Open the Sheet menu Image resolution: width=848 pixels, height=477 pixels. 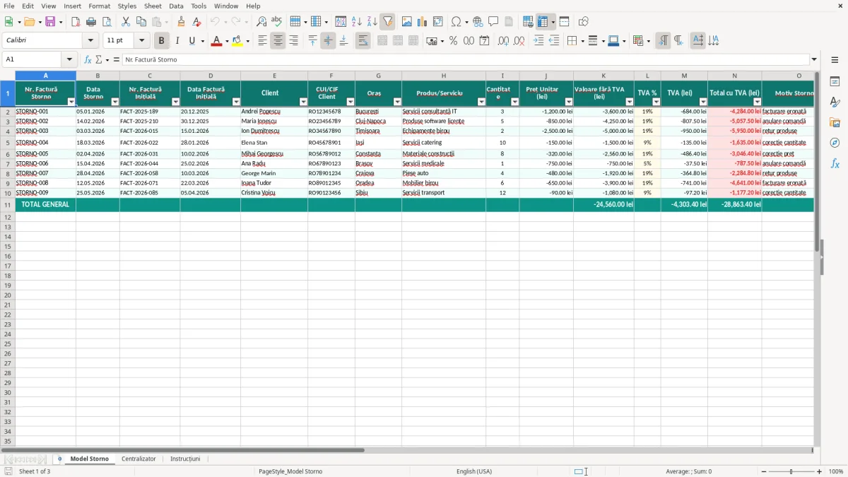(x=153, y=6)
